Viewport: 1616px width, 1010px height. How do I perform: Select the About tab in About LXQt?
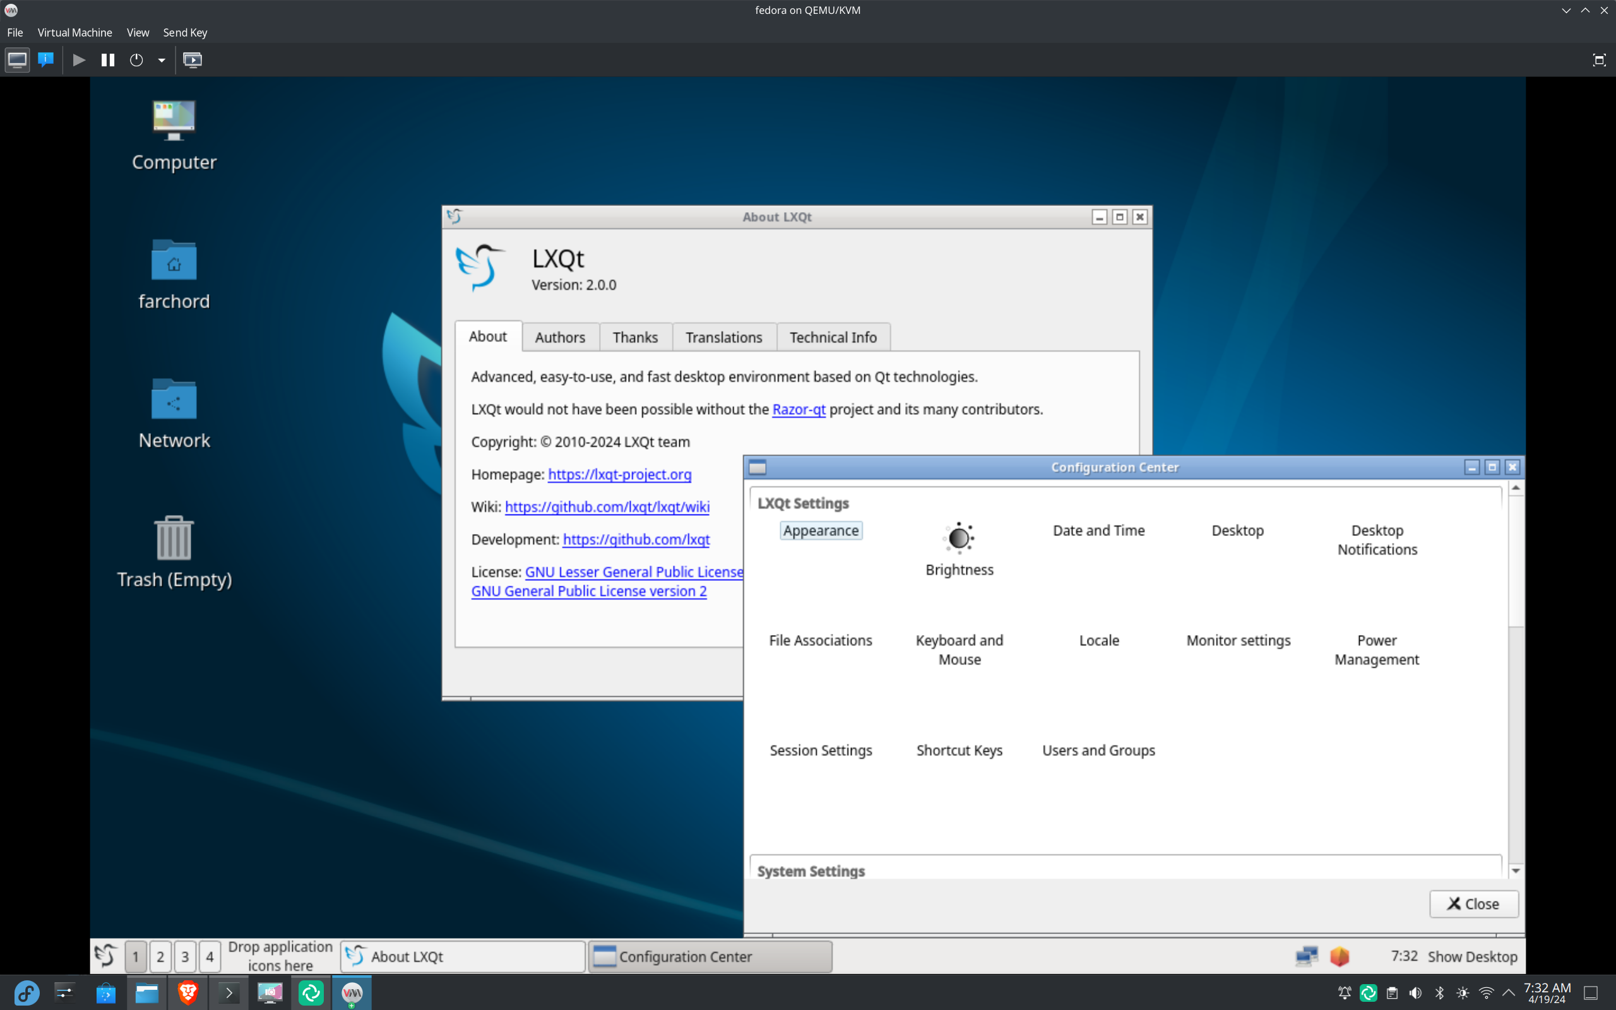coord(488,336)
